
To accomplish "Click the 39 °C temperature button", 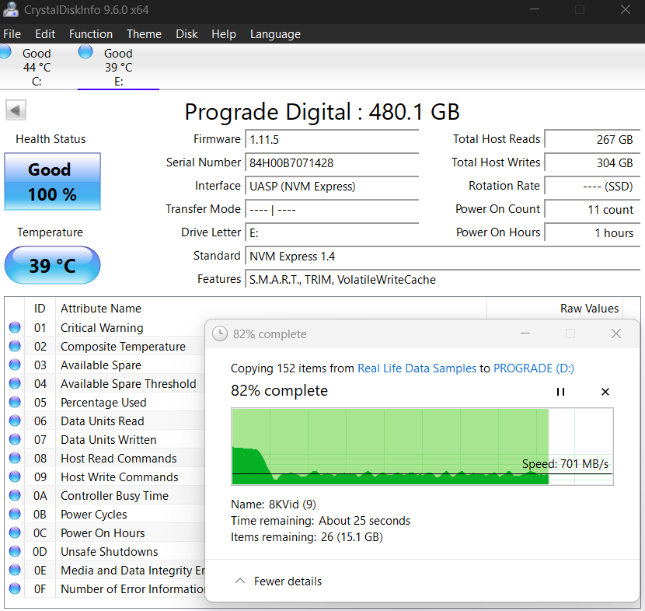I will click(x=52, y=266).
